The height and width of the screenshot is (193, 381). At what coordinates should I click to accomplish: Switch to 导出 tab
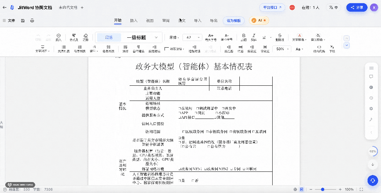click(214, 20)
